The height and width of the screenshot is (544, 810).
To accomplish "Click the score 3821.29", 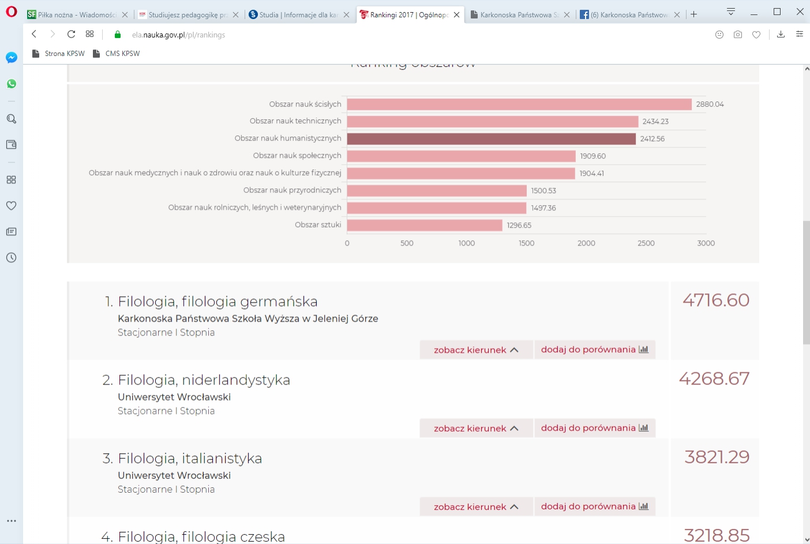I will 717,457.
